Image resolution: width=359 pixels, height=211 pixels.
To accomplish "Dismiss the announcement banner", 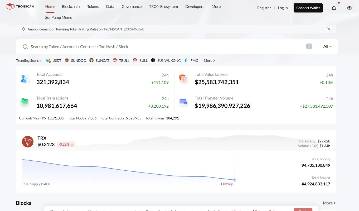I will point(329,29).
